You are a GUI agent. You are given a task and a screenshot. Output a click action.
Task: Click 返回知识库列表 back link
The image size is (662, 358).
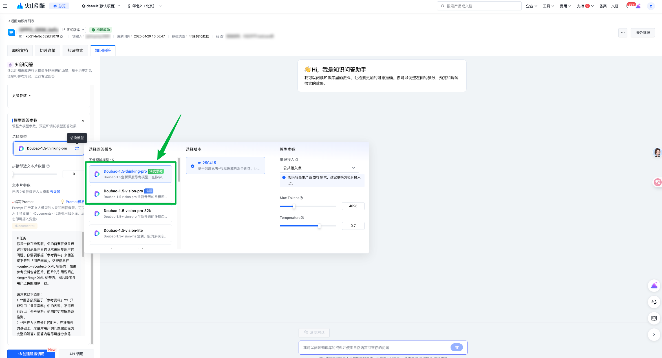pyautogui.click(x=21, y=21)
